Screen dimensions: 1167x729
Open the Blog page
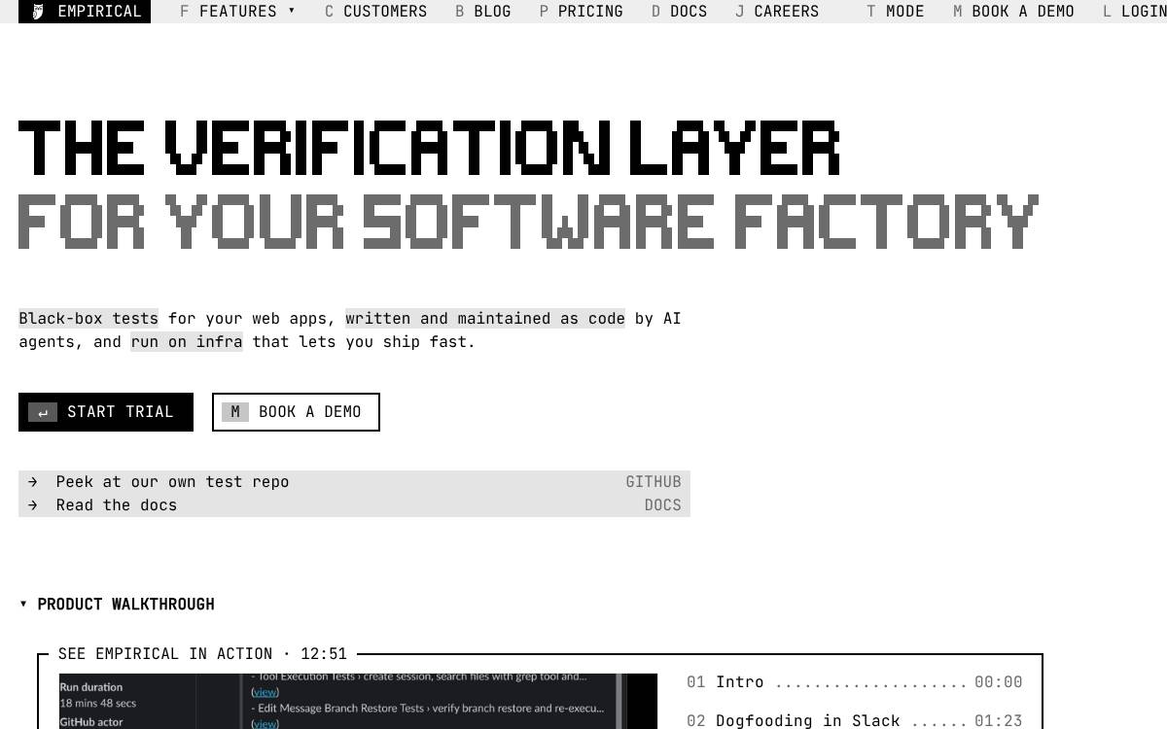click(483, 12)
